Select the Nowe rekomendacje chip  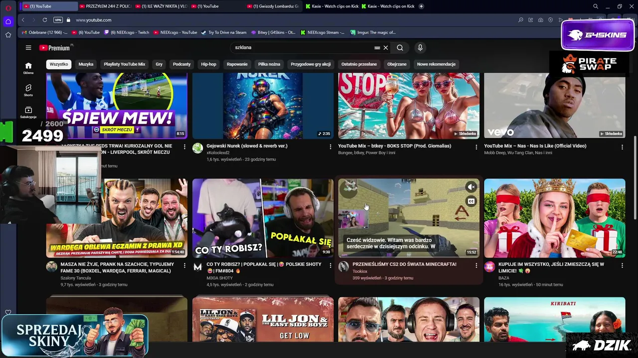coord(436,64)
